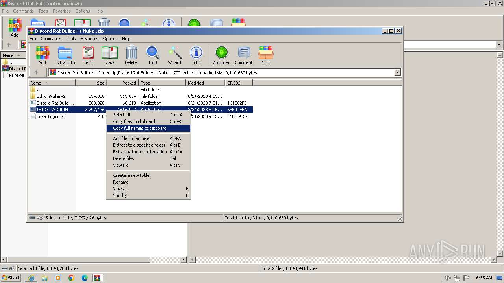Sort by Size column header
Viewport: 504px width, 283px height.
[91, 83]
